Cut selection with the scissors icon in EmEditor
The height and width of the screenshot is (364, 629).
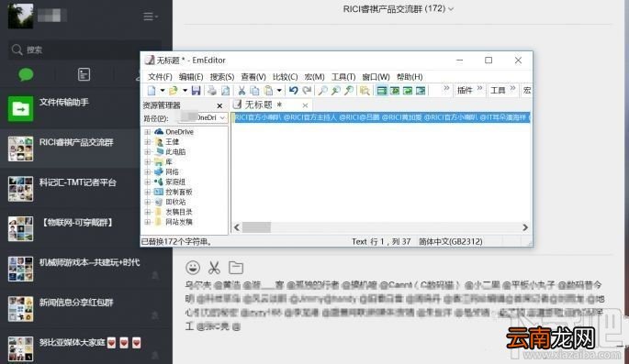pyautogui.click(x=241, y=91)
